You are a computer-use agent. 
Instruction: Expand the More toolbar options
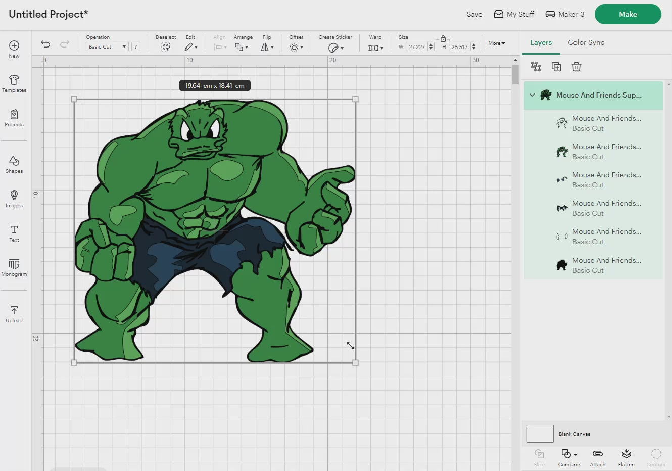click(x=497, y=43)
